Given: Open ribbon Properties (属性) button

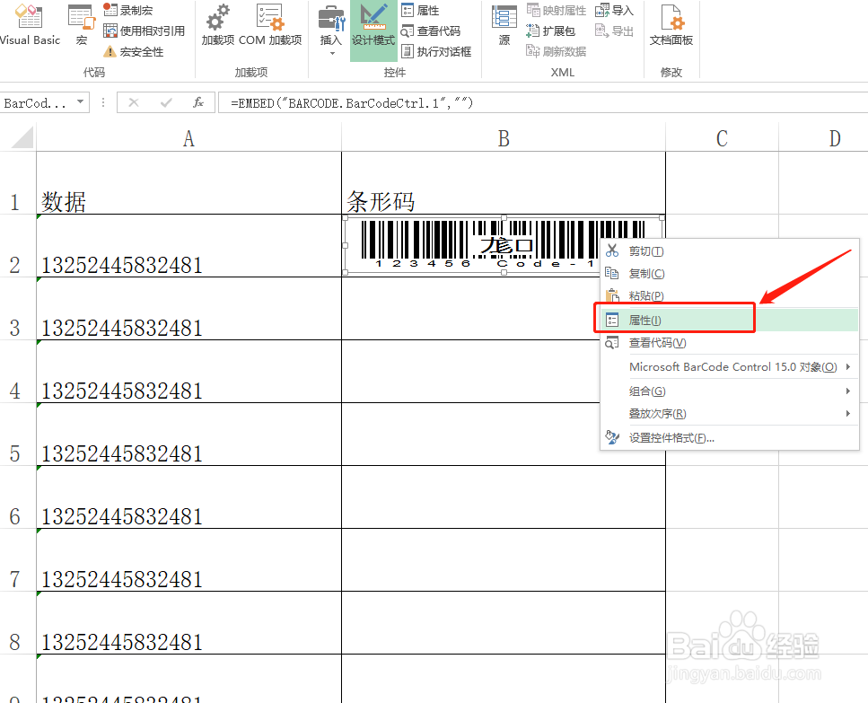Looking at the screenshot, I should coord(420,10).
